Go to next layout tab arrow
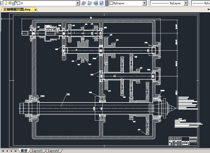 tap(12, 151)
